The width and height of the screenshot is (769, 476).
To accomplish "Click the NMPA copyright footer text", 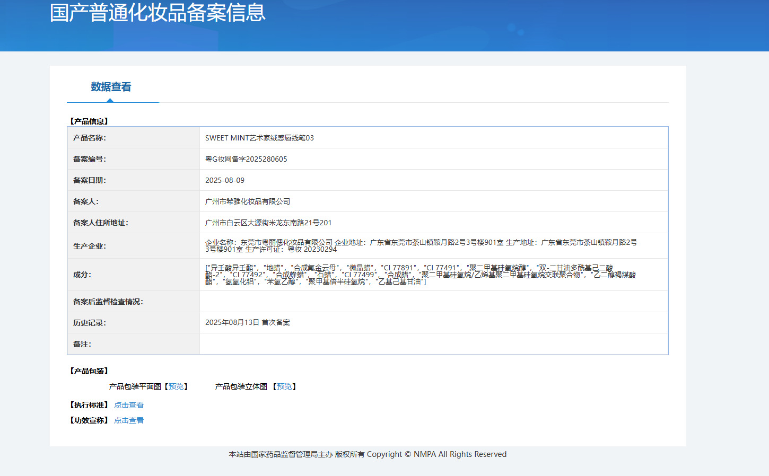I will click(x=368, y=454).
